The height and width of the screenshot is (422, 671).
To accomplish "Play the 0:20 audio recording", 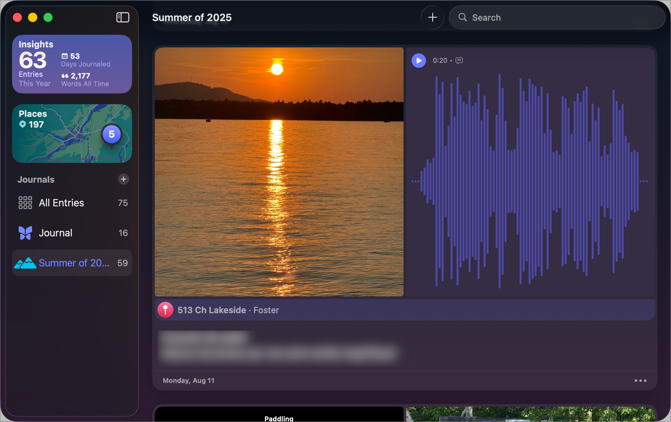I will (419, 61).
